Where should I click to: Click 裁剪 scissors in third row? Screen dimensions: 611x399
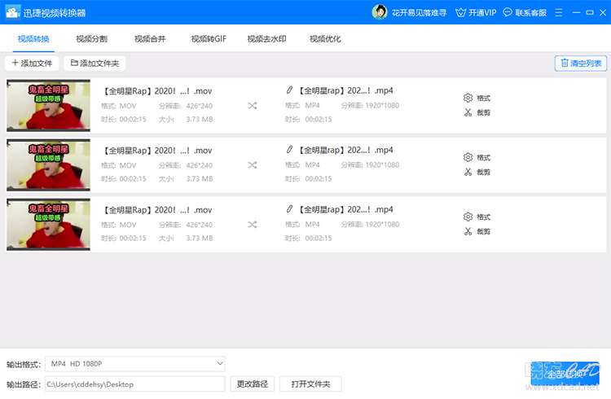coord(477,231)
